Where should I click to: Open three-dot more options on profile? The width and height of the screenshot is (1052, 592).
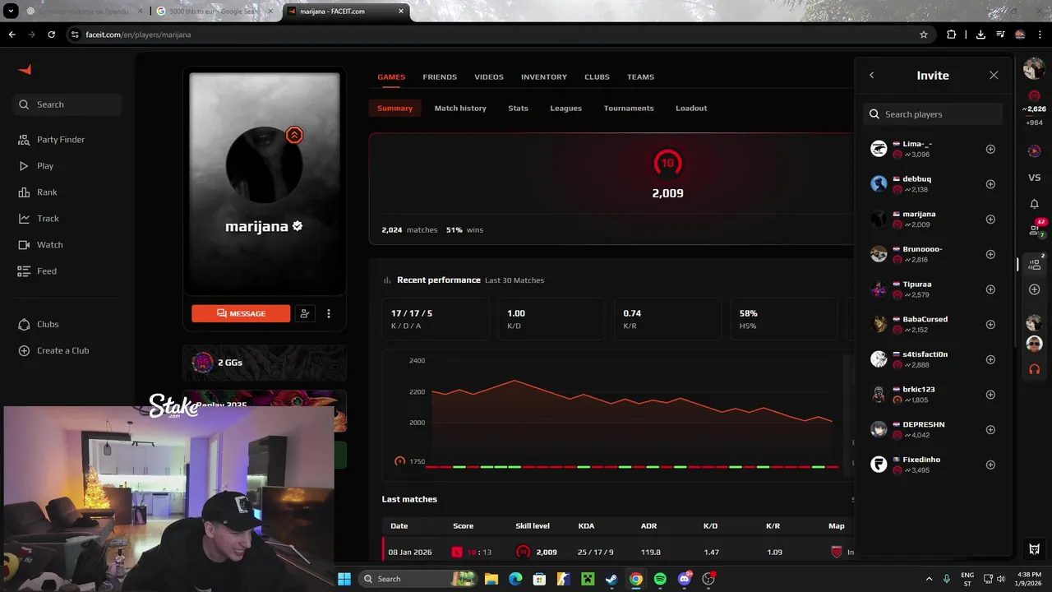pyautogui.click(x=329, y=313)
